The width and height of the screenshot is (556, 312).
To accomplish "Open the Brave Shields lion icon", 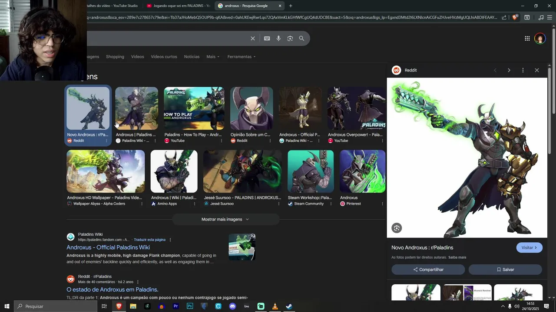I will [x=515, y=17].
